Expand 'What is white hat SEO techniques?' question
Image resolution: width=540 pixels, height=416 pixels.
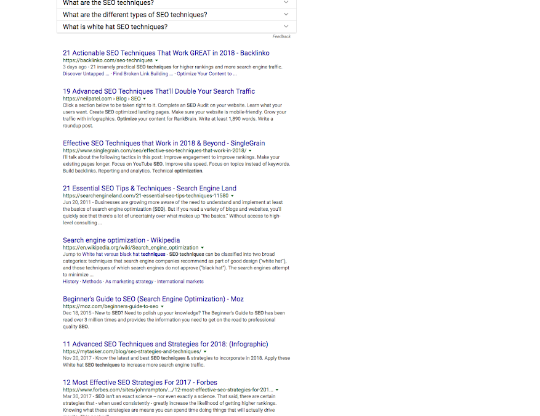click(176, 27)
